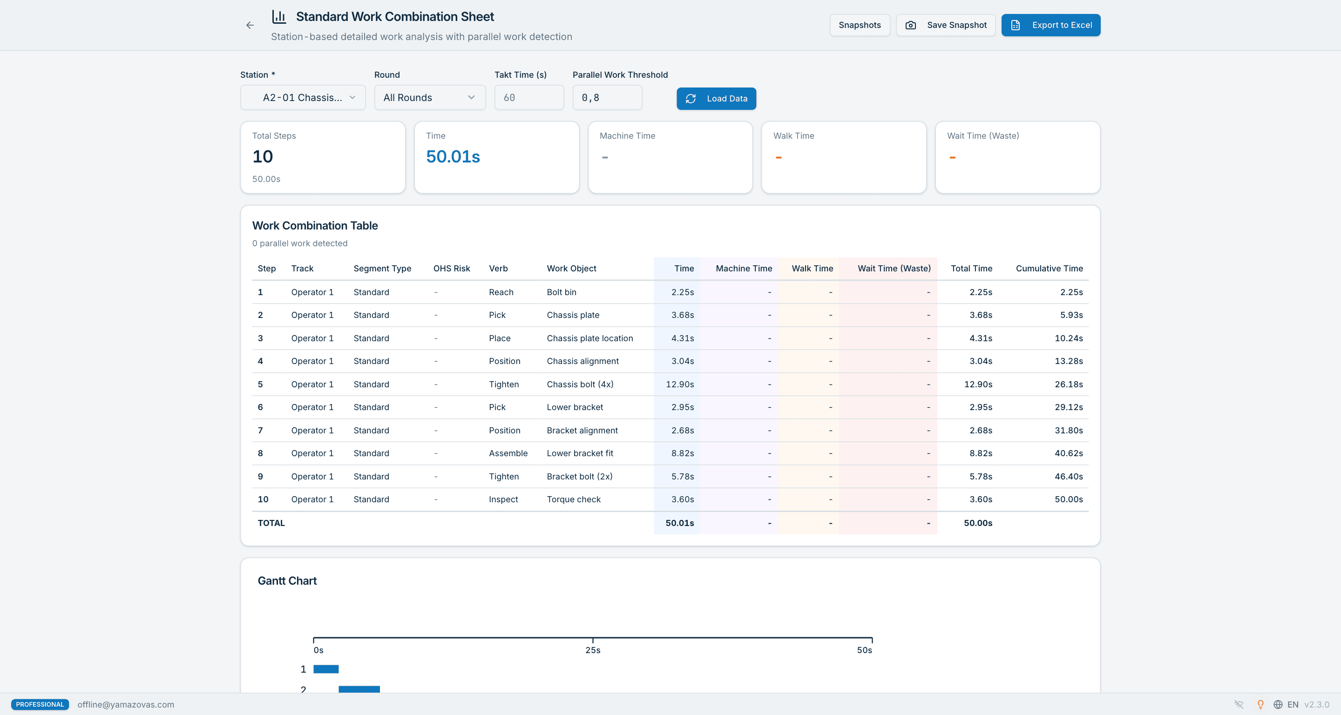Select the Gantt bar for step 1

coord(326,669)
